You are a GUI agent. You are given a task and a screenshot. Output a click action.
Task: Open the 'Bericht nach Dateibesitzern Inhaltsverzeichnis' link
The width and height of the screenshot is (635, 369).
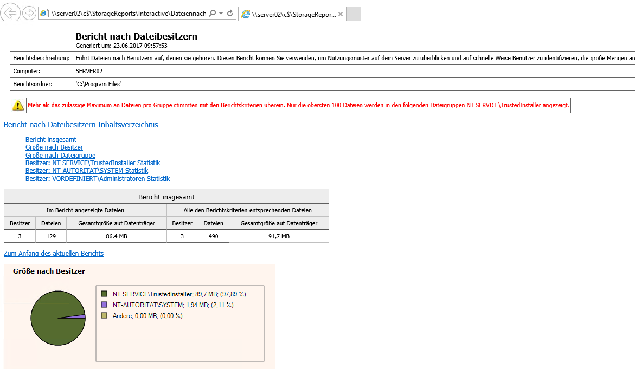coord(81,125)
